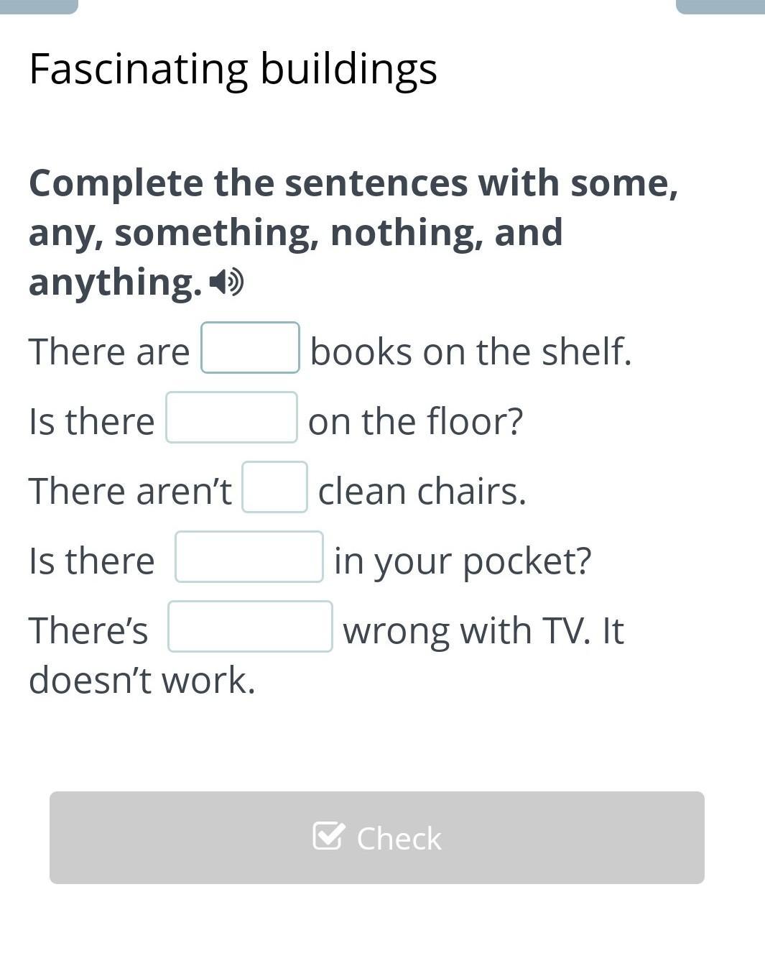
Task: Play the instruction audio speaker icon
Action: [x=227, y=282]
